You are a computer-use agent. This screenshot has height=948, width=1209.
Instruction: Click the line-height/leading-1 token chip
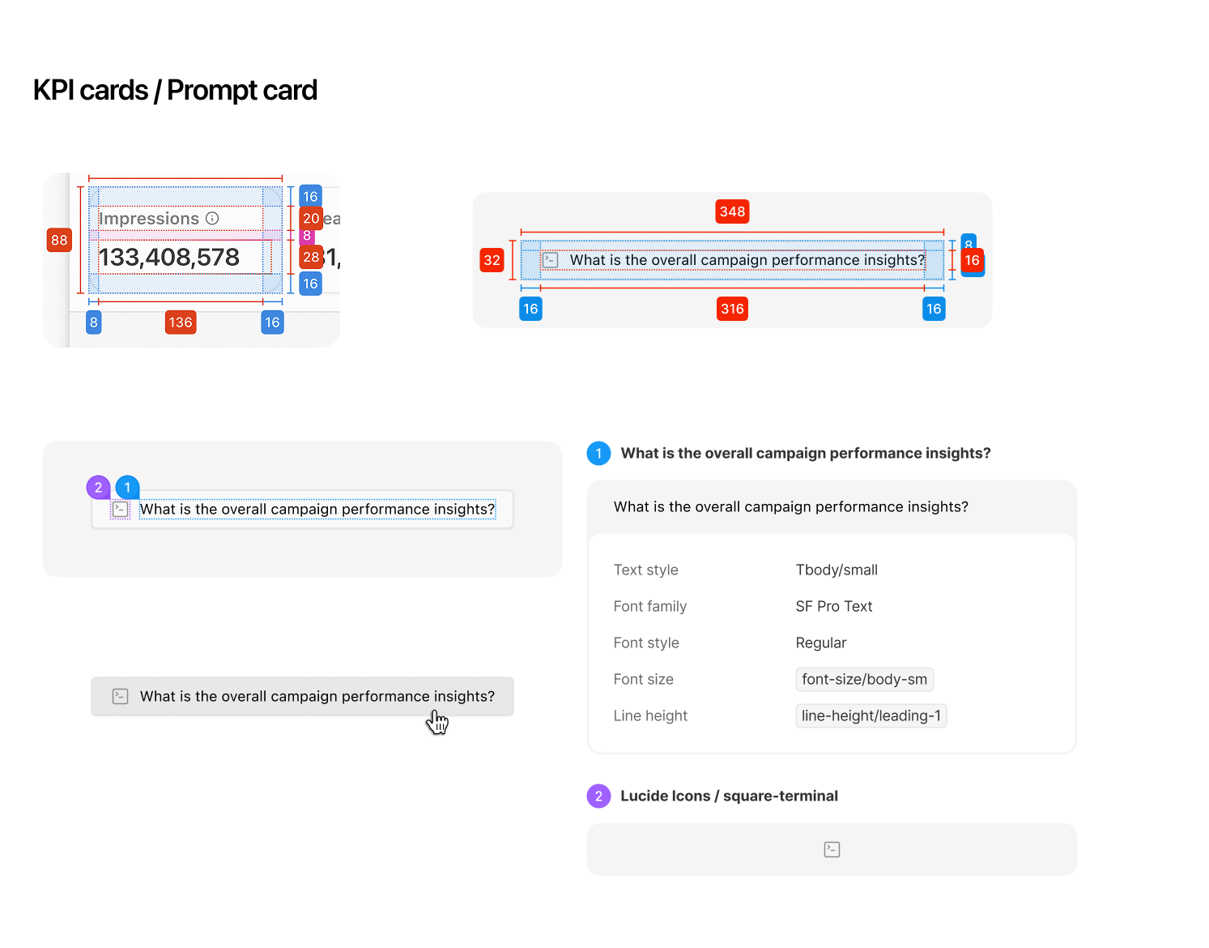click(871, 715)
